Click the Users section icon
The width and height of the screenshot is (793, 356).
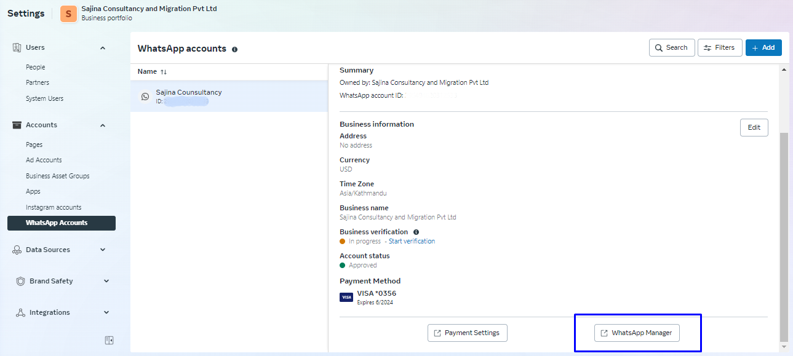(17, 47)
